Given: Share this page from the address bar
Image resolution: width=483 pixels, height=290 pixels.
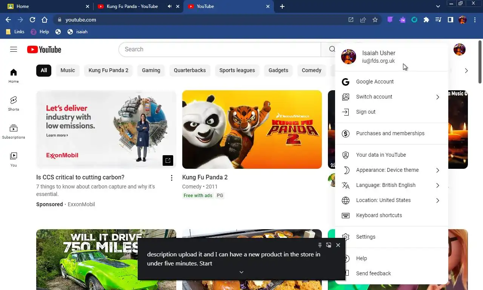Looking at the screenshot, I should [x=363, y=20].
